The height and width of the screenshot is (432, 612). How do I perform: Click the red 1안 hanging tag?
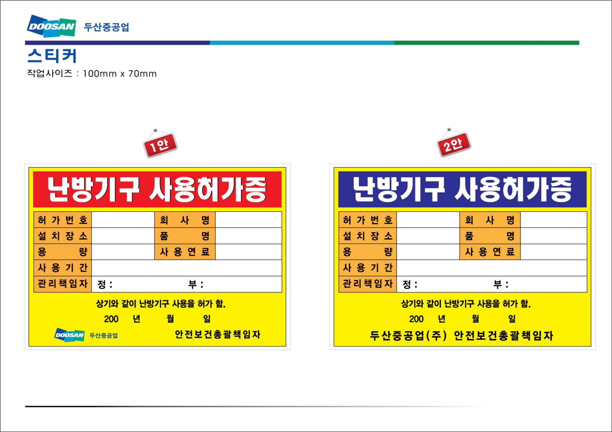pos(160,145)
